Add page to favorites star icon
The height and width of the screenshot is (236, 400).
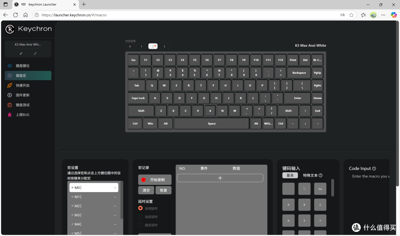(351, 15)
